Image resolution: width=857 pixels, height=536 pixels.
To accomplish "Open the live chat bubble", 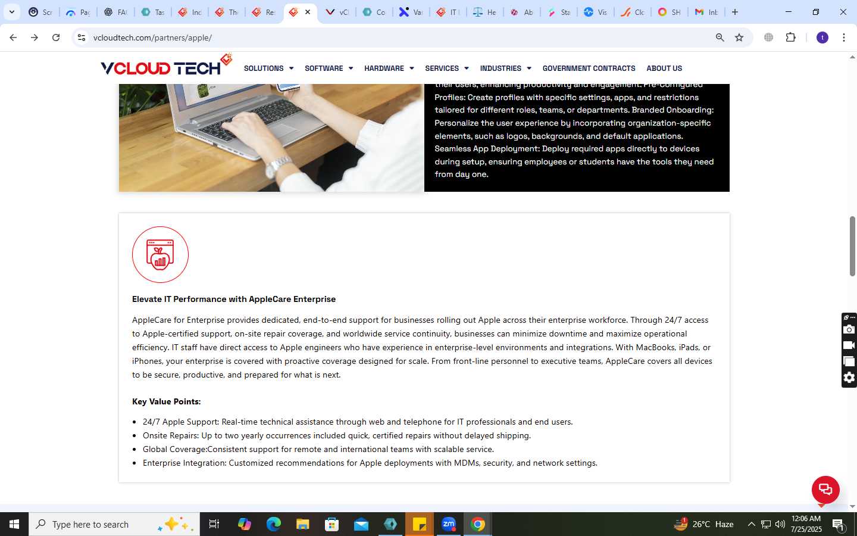I will pos(825,490).
